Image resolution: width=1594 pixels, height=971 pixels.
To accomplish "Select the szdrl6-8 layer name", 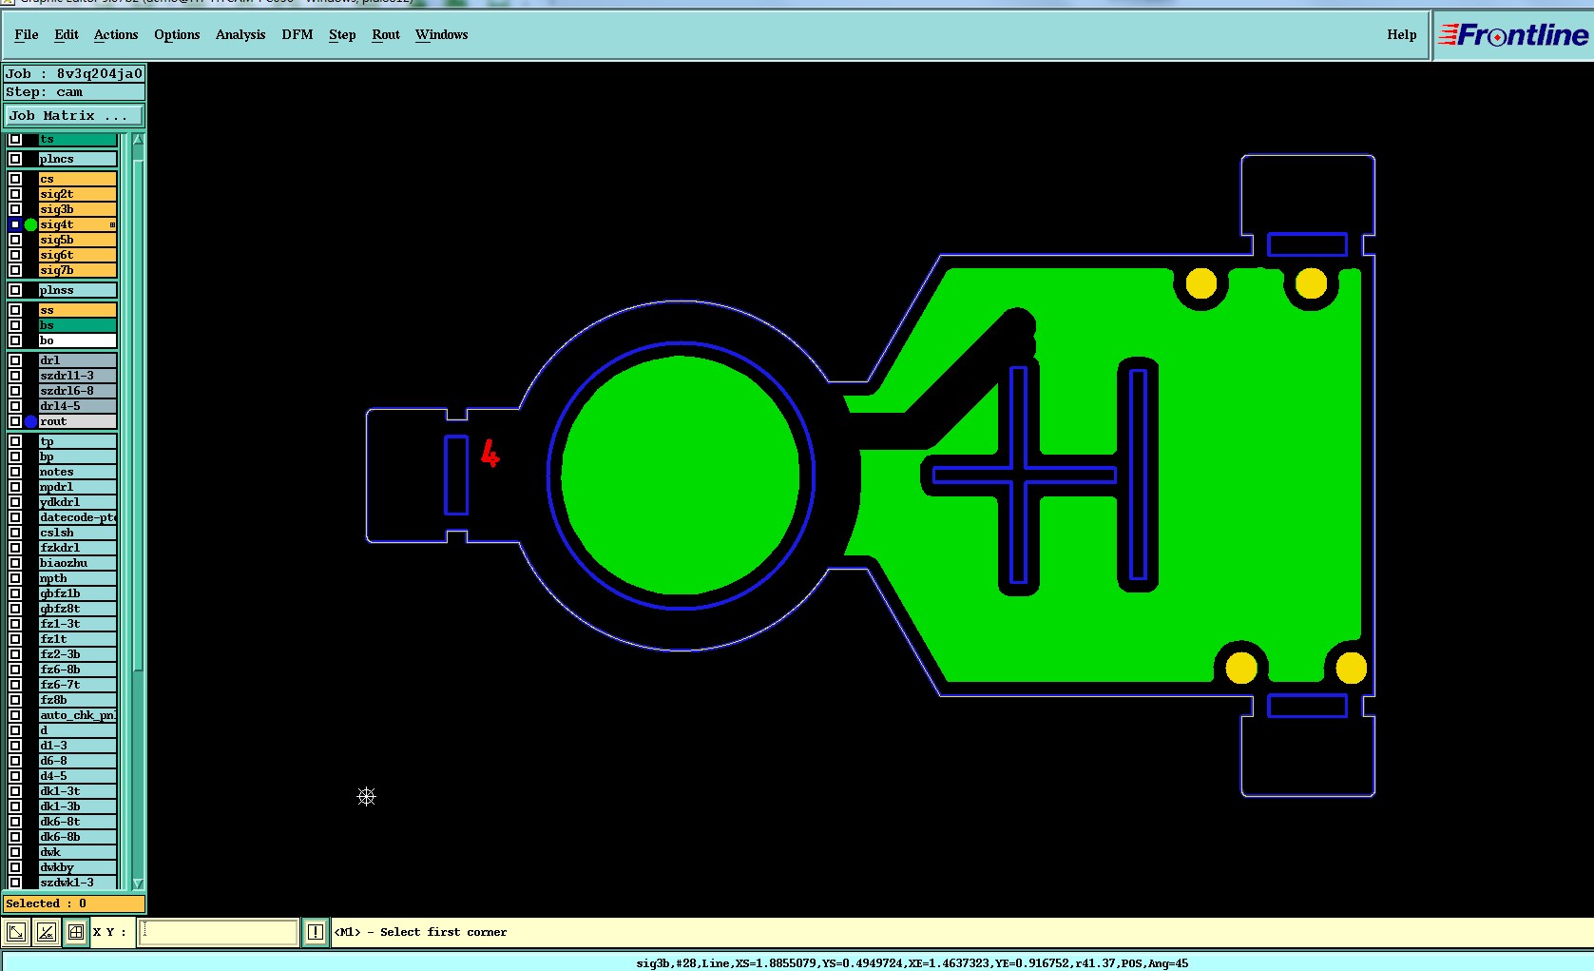I will [78, 391].
